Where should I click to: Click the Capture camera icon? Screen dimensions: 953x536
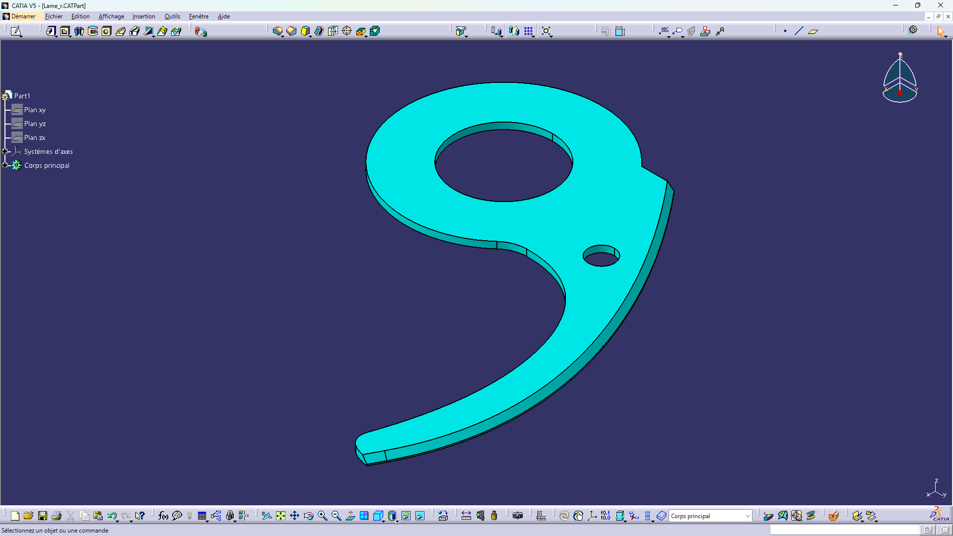pos(518,516)
